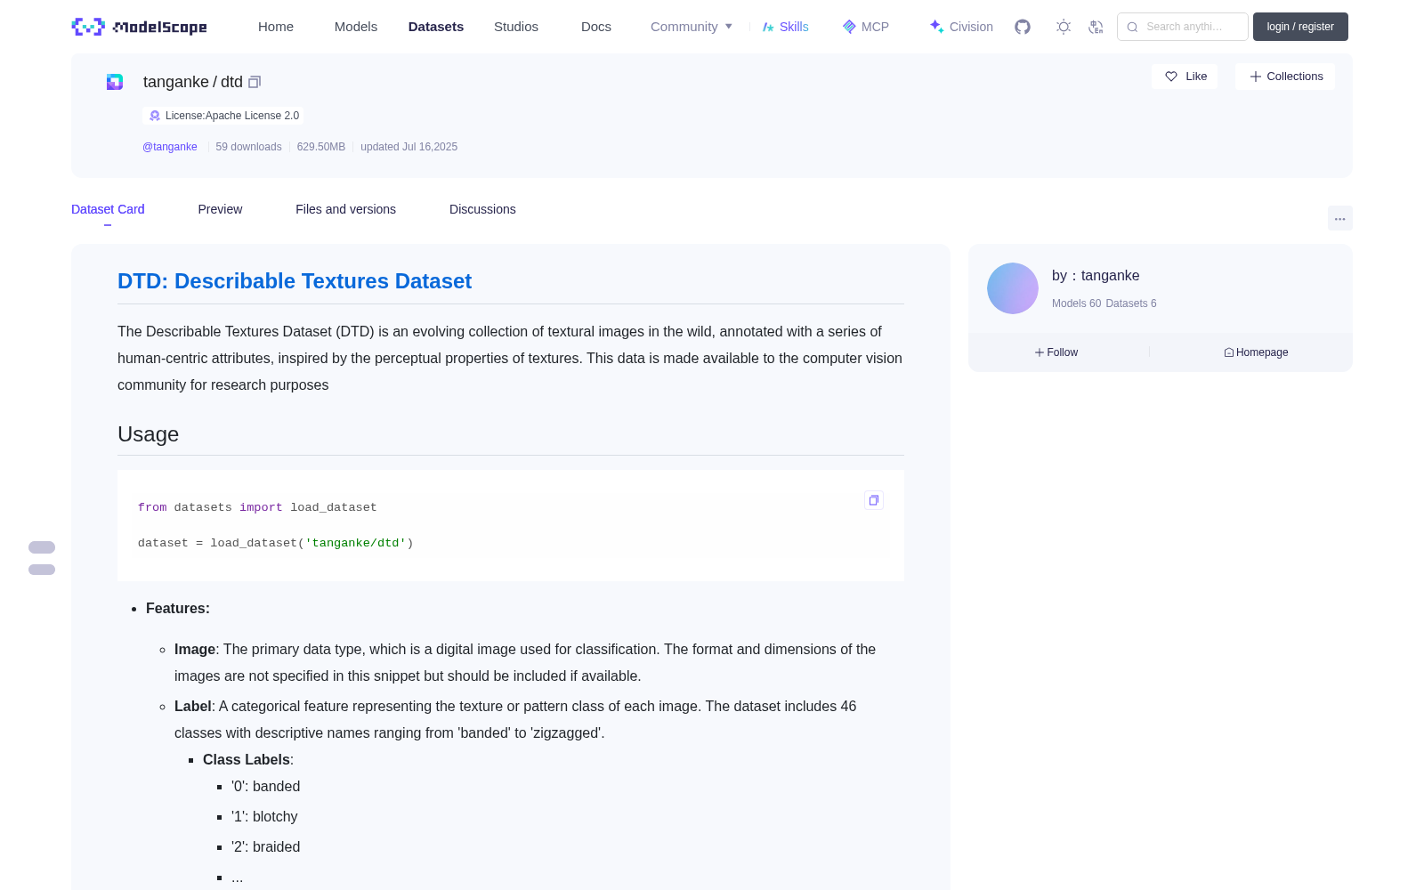Screen dimensions: 1424x890
Task: Add dataset to Collections
Action: pyautogui.click(x=1286, y=77)
